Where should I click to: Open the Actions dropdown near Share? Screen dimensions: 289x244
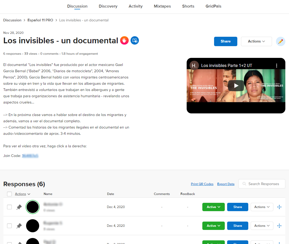[256, 41]
